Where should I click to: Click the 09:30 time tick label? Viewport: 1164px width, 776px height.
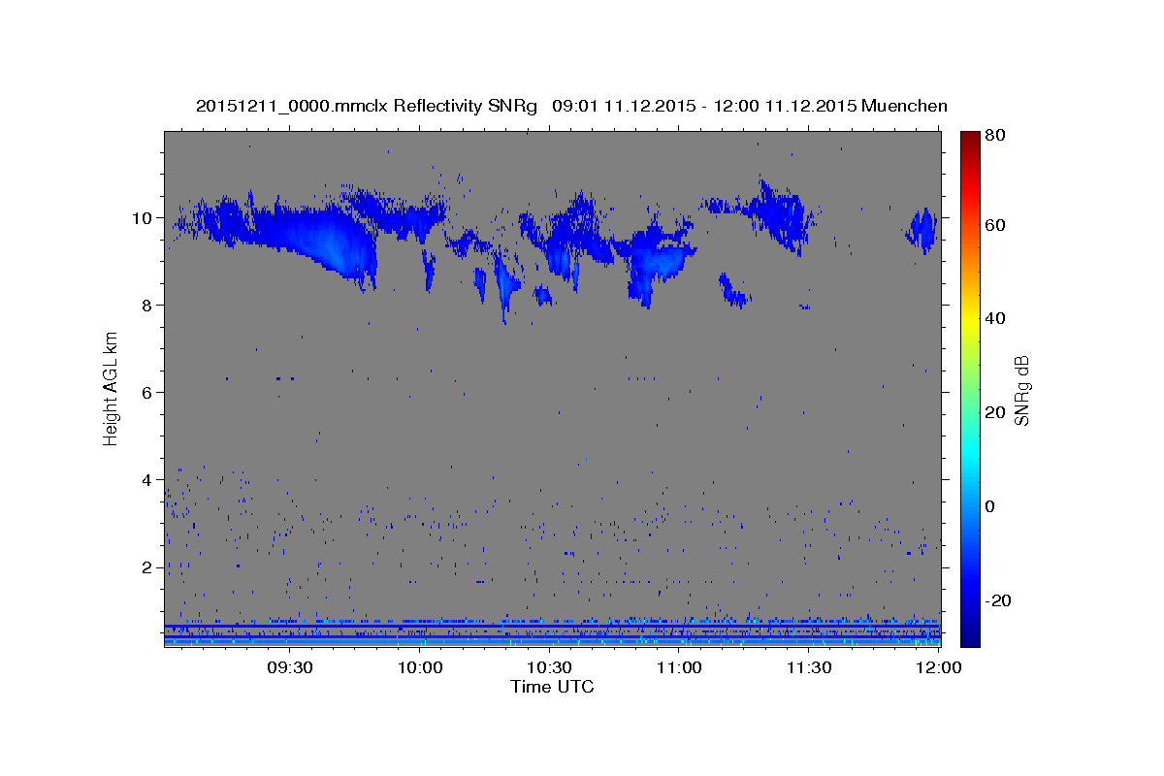(291, 667)
